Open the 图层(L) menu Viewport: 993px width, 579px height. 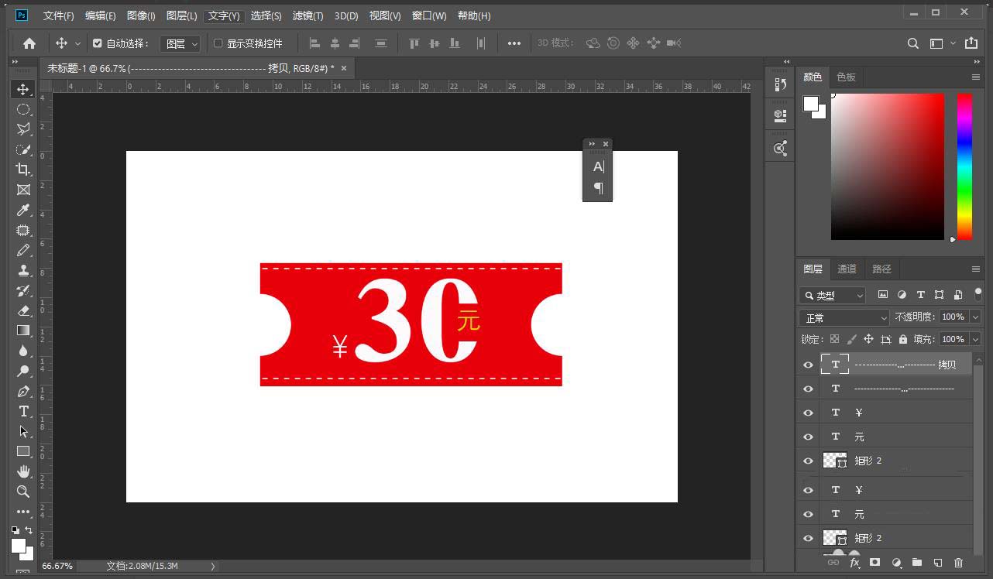pyautogui.click(x=181, y=15)
